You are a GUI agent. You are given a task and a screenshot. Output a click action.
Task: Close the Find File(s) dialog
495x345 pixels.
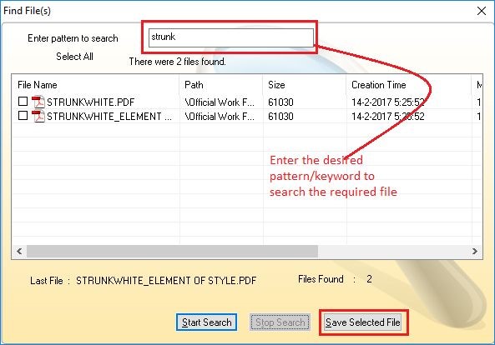482,11
